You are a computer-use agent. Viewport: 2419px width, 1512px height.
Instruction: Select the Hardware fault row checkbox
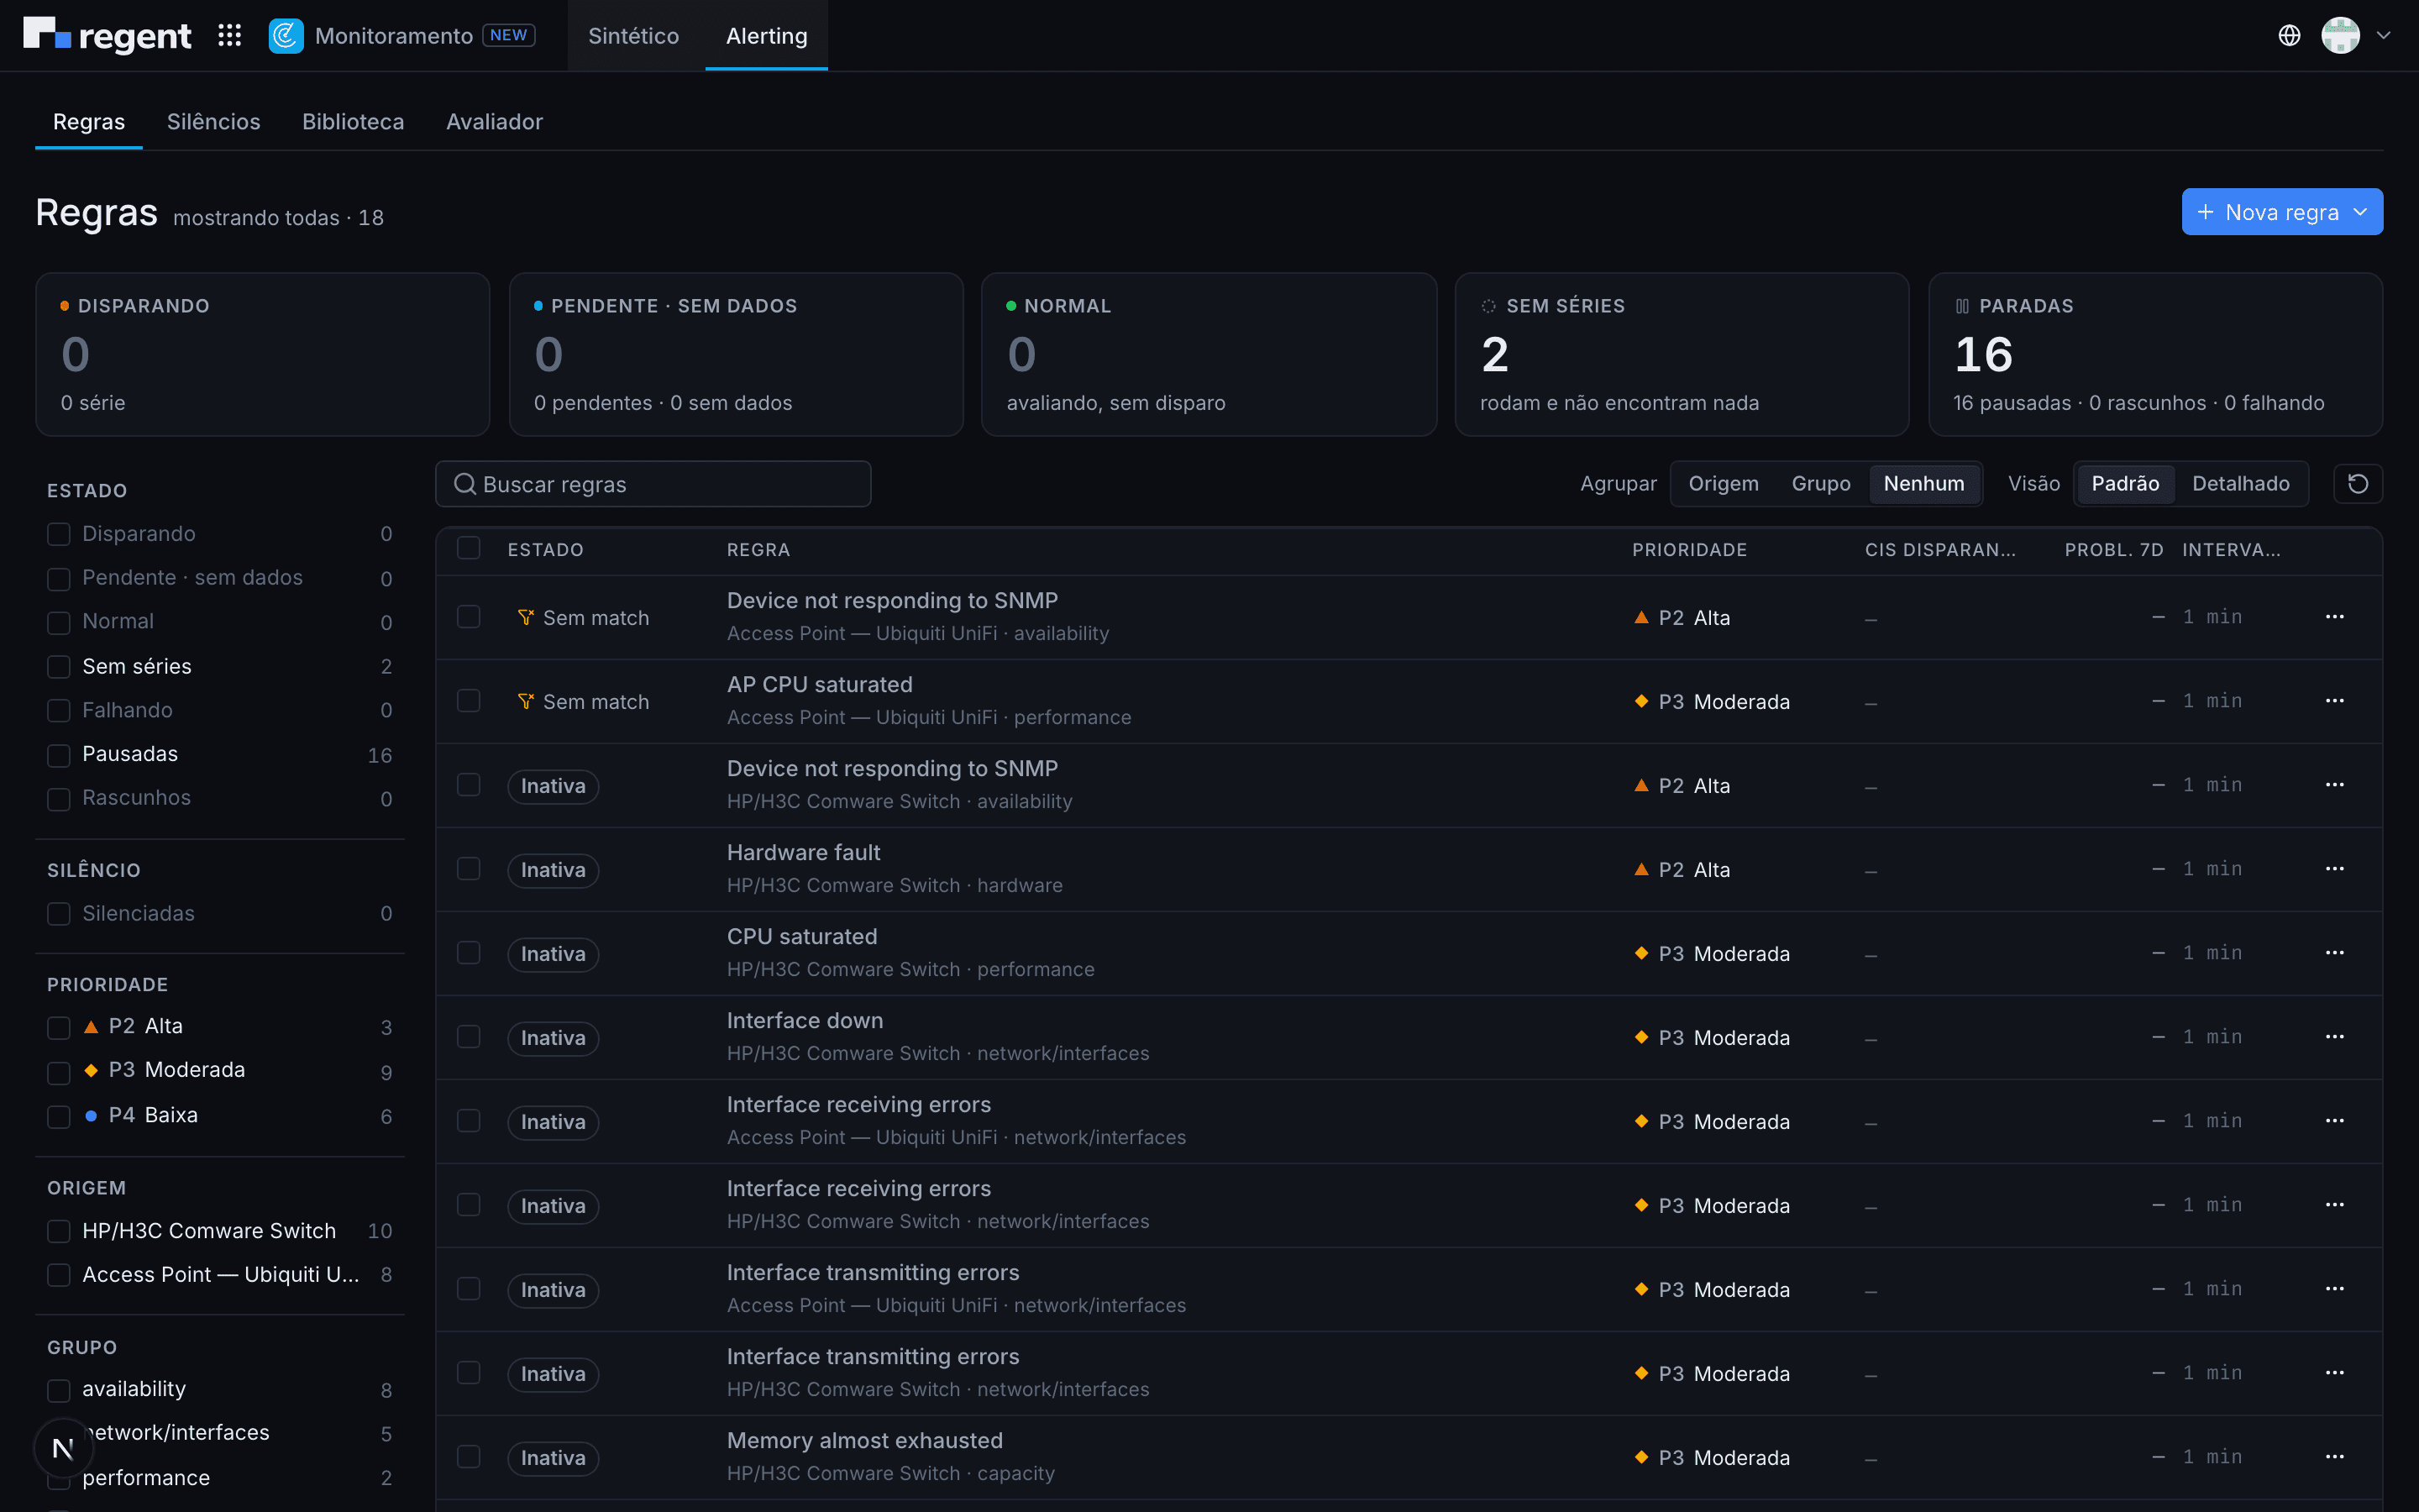click(x=469, y=869)
